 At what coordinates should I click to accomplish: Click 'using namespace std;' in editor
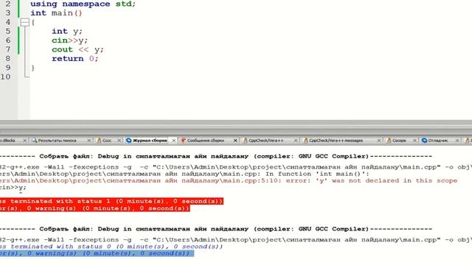click(83, 4)
